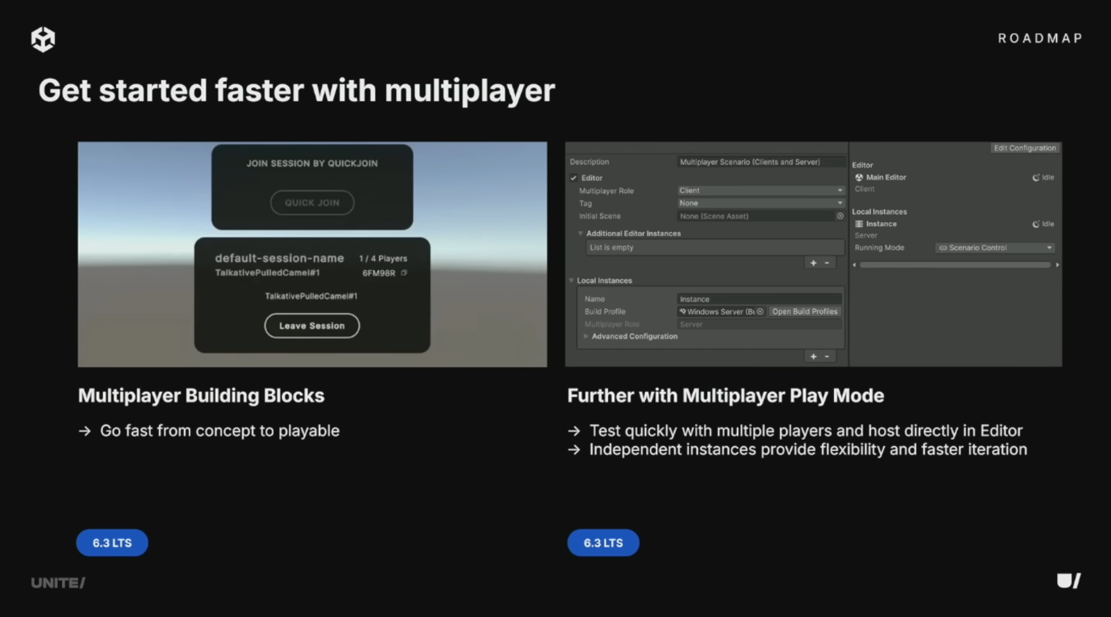The width and height of the screenshot is (1111, 617).
Task: Click the 'List is empty' row
Action: pos(713,248)
